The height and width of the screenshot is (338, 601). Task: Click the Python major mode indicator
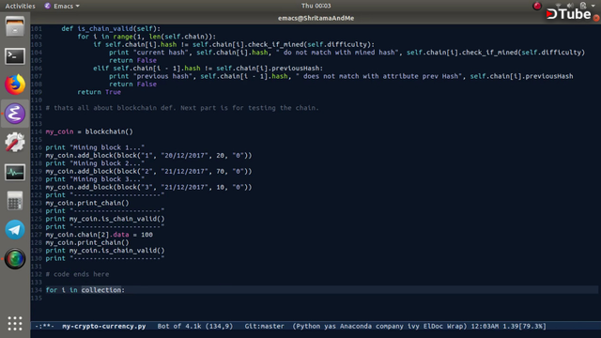tap(307, 326)
